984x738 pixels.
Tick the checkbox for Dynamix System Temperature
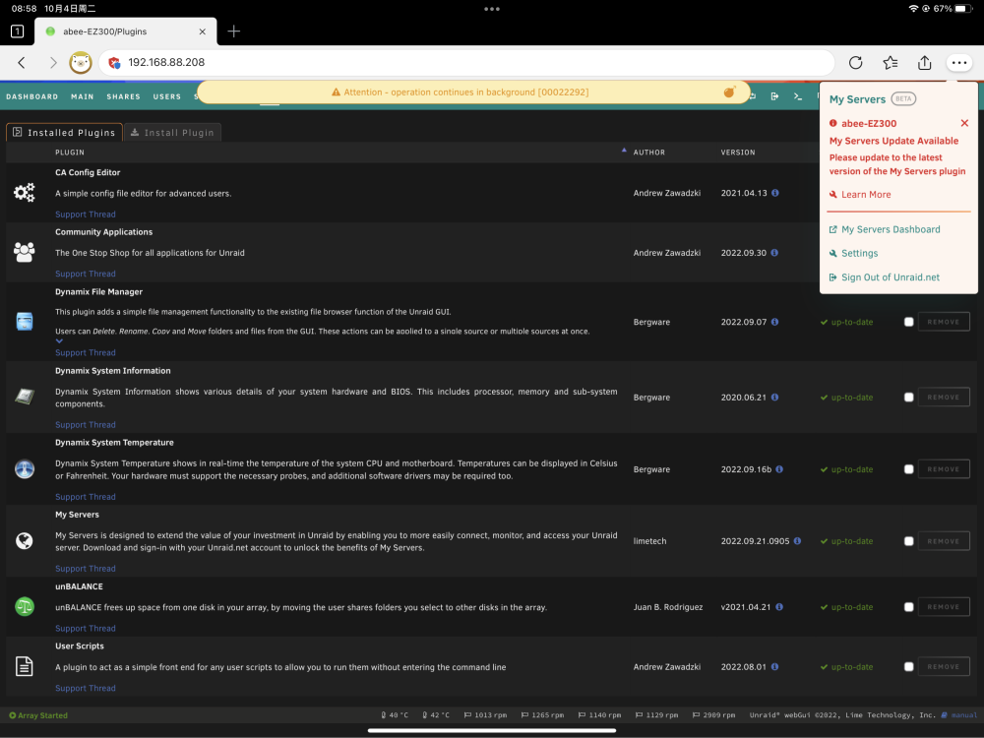pyautogui.click(x=908, y=468)
